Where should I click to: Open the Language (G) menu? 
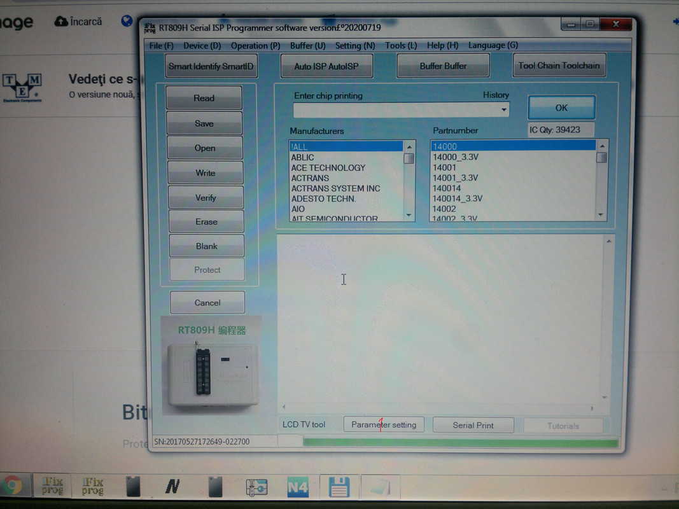493,45
